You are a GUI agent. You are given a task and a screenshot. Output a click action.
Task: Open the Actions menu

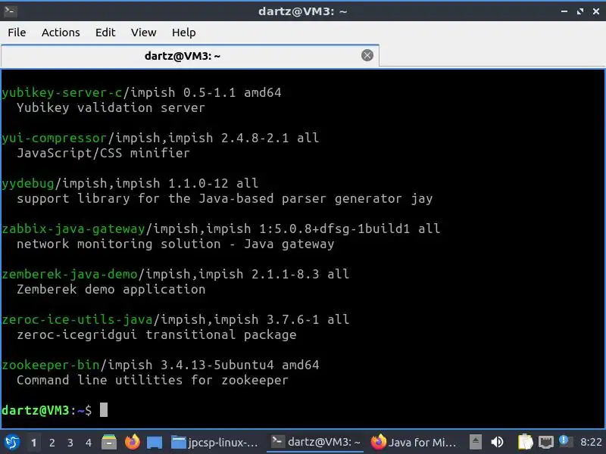click(61, 33)
